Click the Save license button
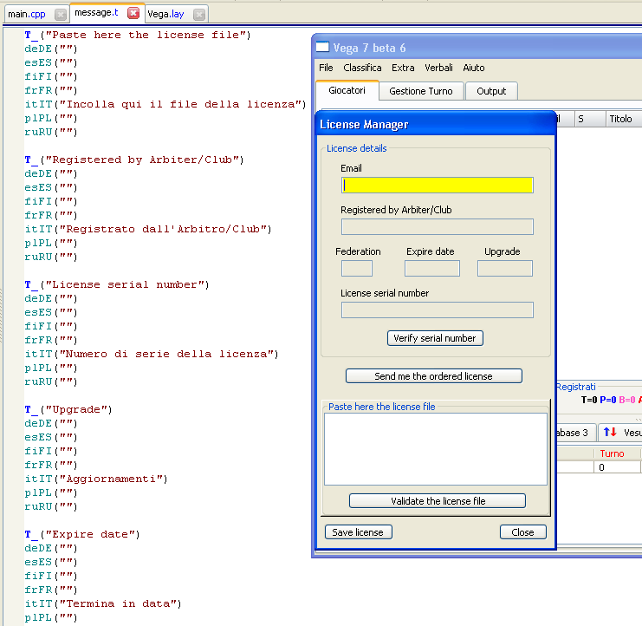 [x=358, y=532]
